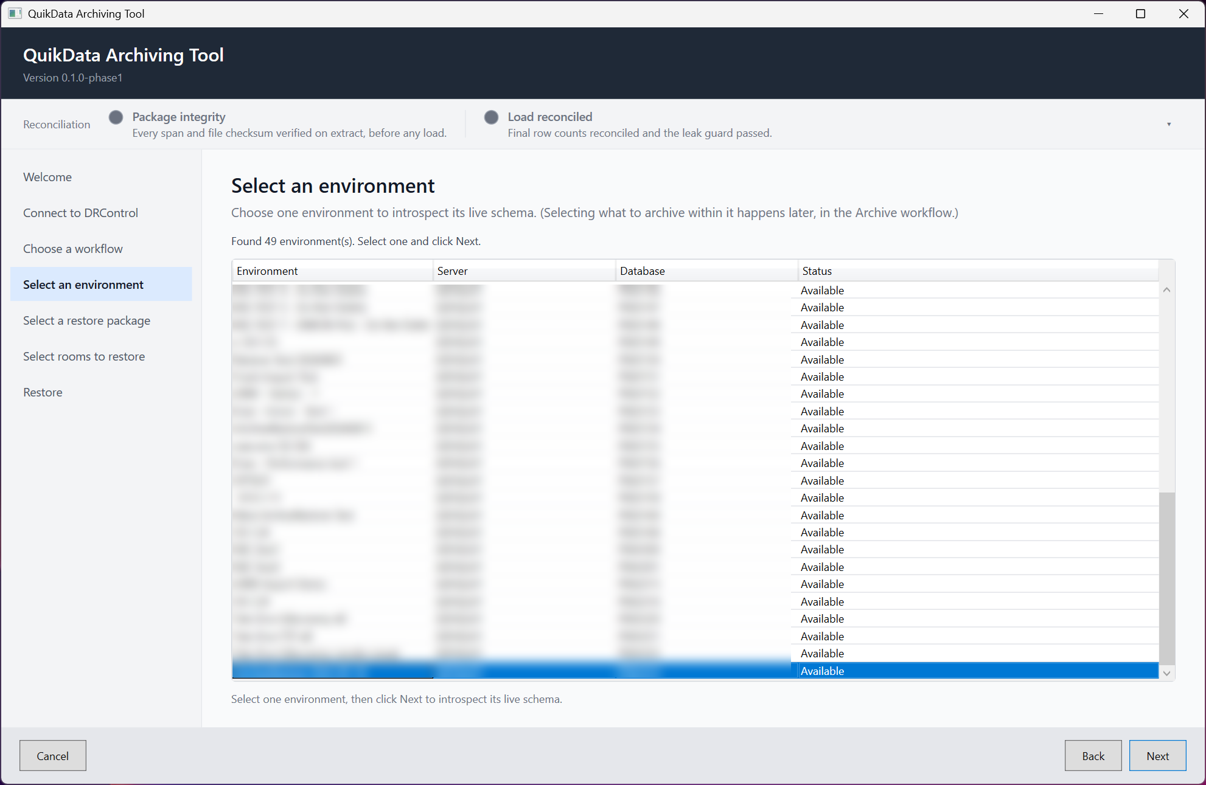This screenshot has width=1206, height=785.
Task: Select the first Available row in the list
Action: [695, 290]
